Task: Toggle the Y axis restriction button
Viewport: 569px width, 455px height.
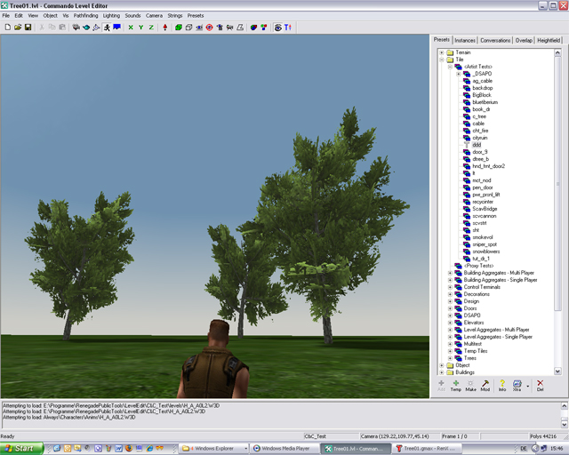Action: [141, 28]
